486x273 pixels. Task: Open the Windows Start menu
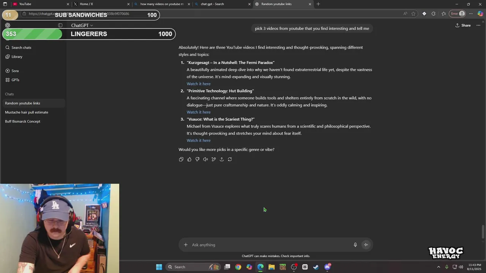[x=159, y=267]
